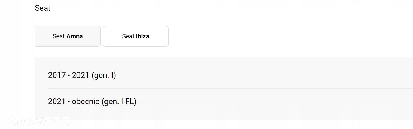Choose the generation labeled gen. I
413x129 pixels.
click(x=104, y=76)
